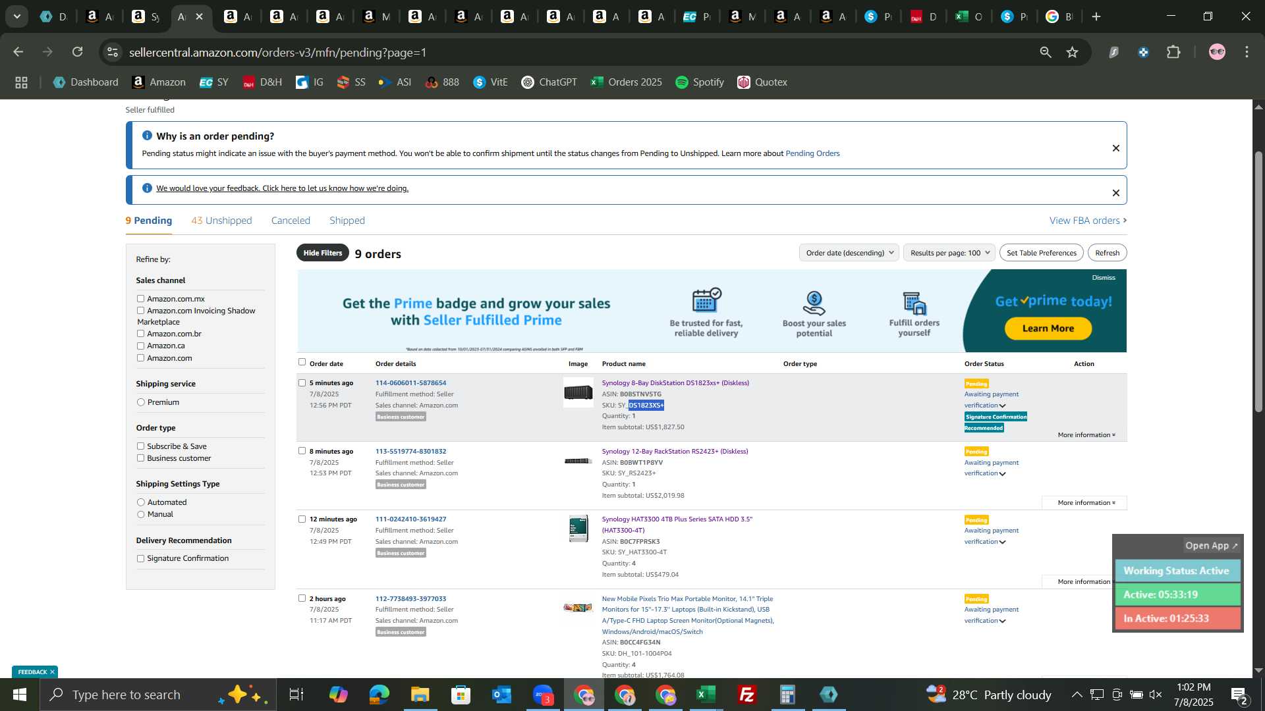
Task: Click the Refresh orders button
Action: [1107, 253]
